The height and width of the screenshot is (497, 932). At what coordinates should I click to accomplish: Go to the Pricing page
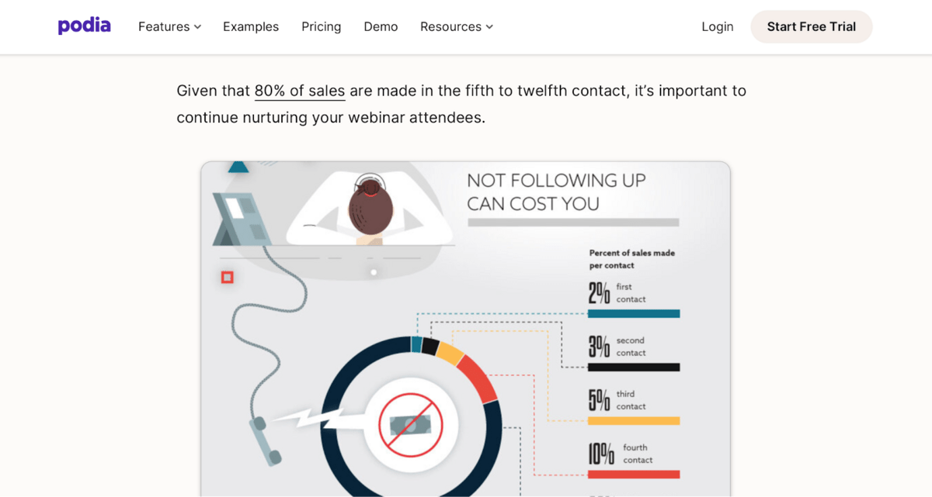coord(321,26)
